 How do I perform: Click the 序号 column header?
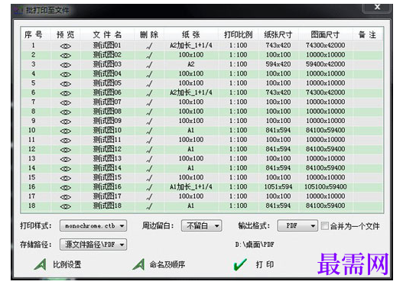pyautogui.click(x=34, y=34)
